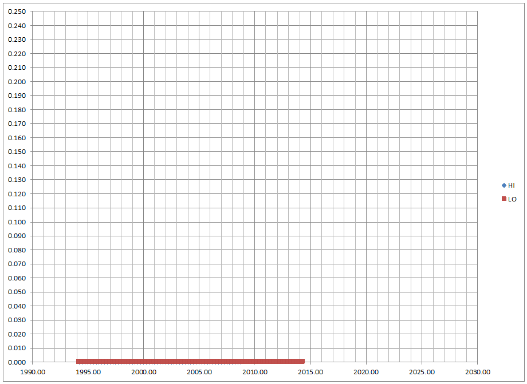527x384 pixels.
Task: Click the 0.180 vertical axis label
Action: [17, 110]
